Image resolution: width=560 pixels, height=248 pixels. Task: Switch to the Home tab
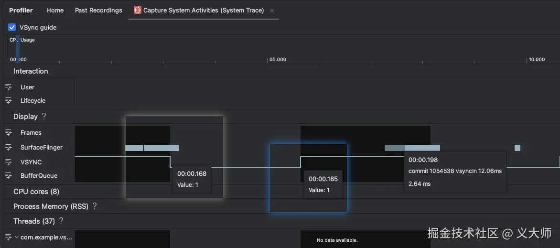tap(55, 10)
